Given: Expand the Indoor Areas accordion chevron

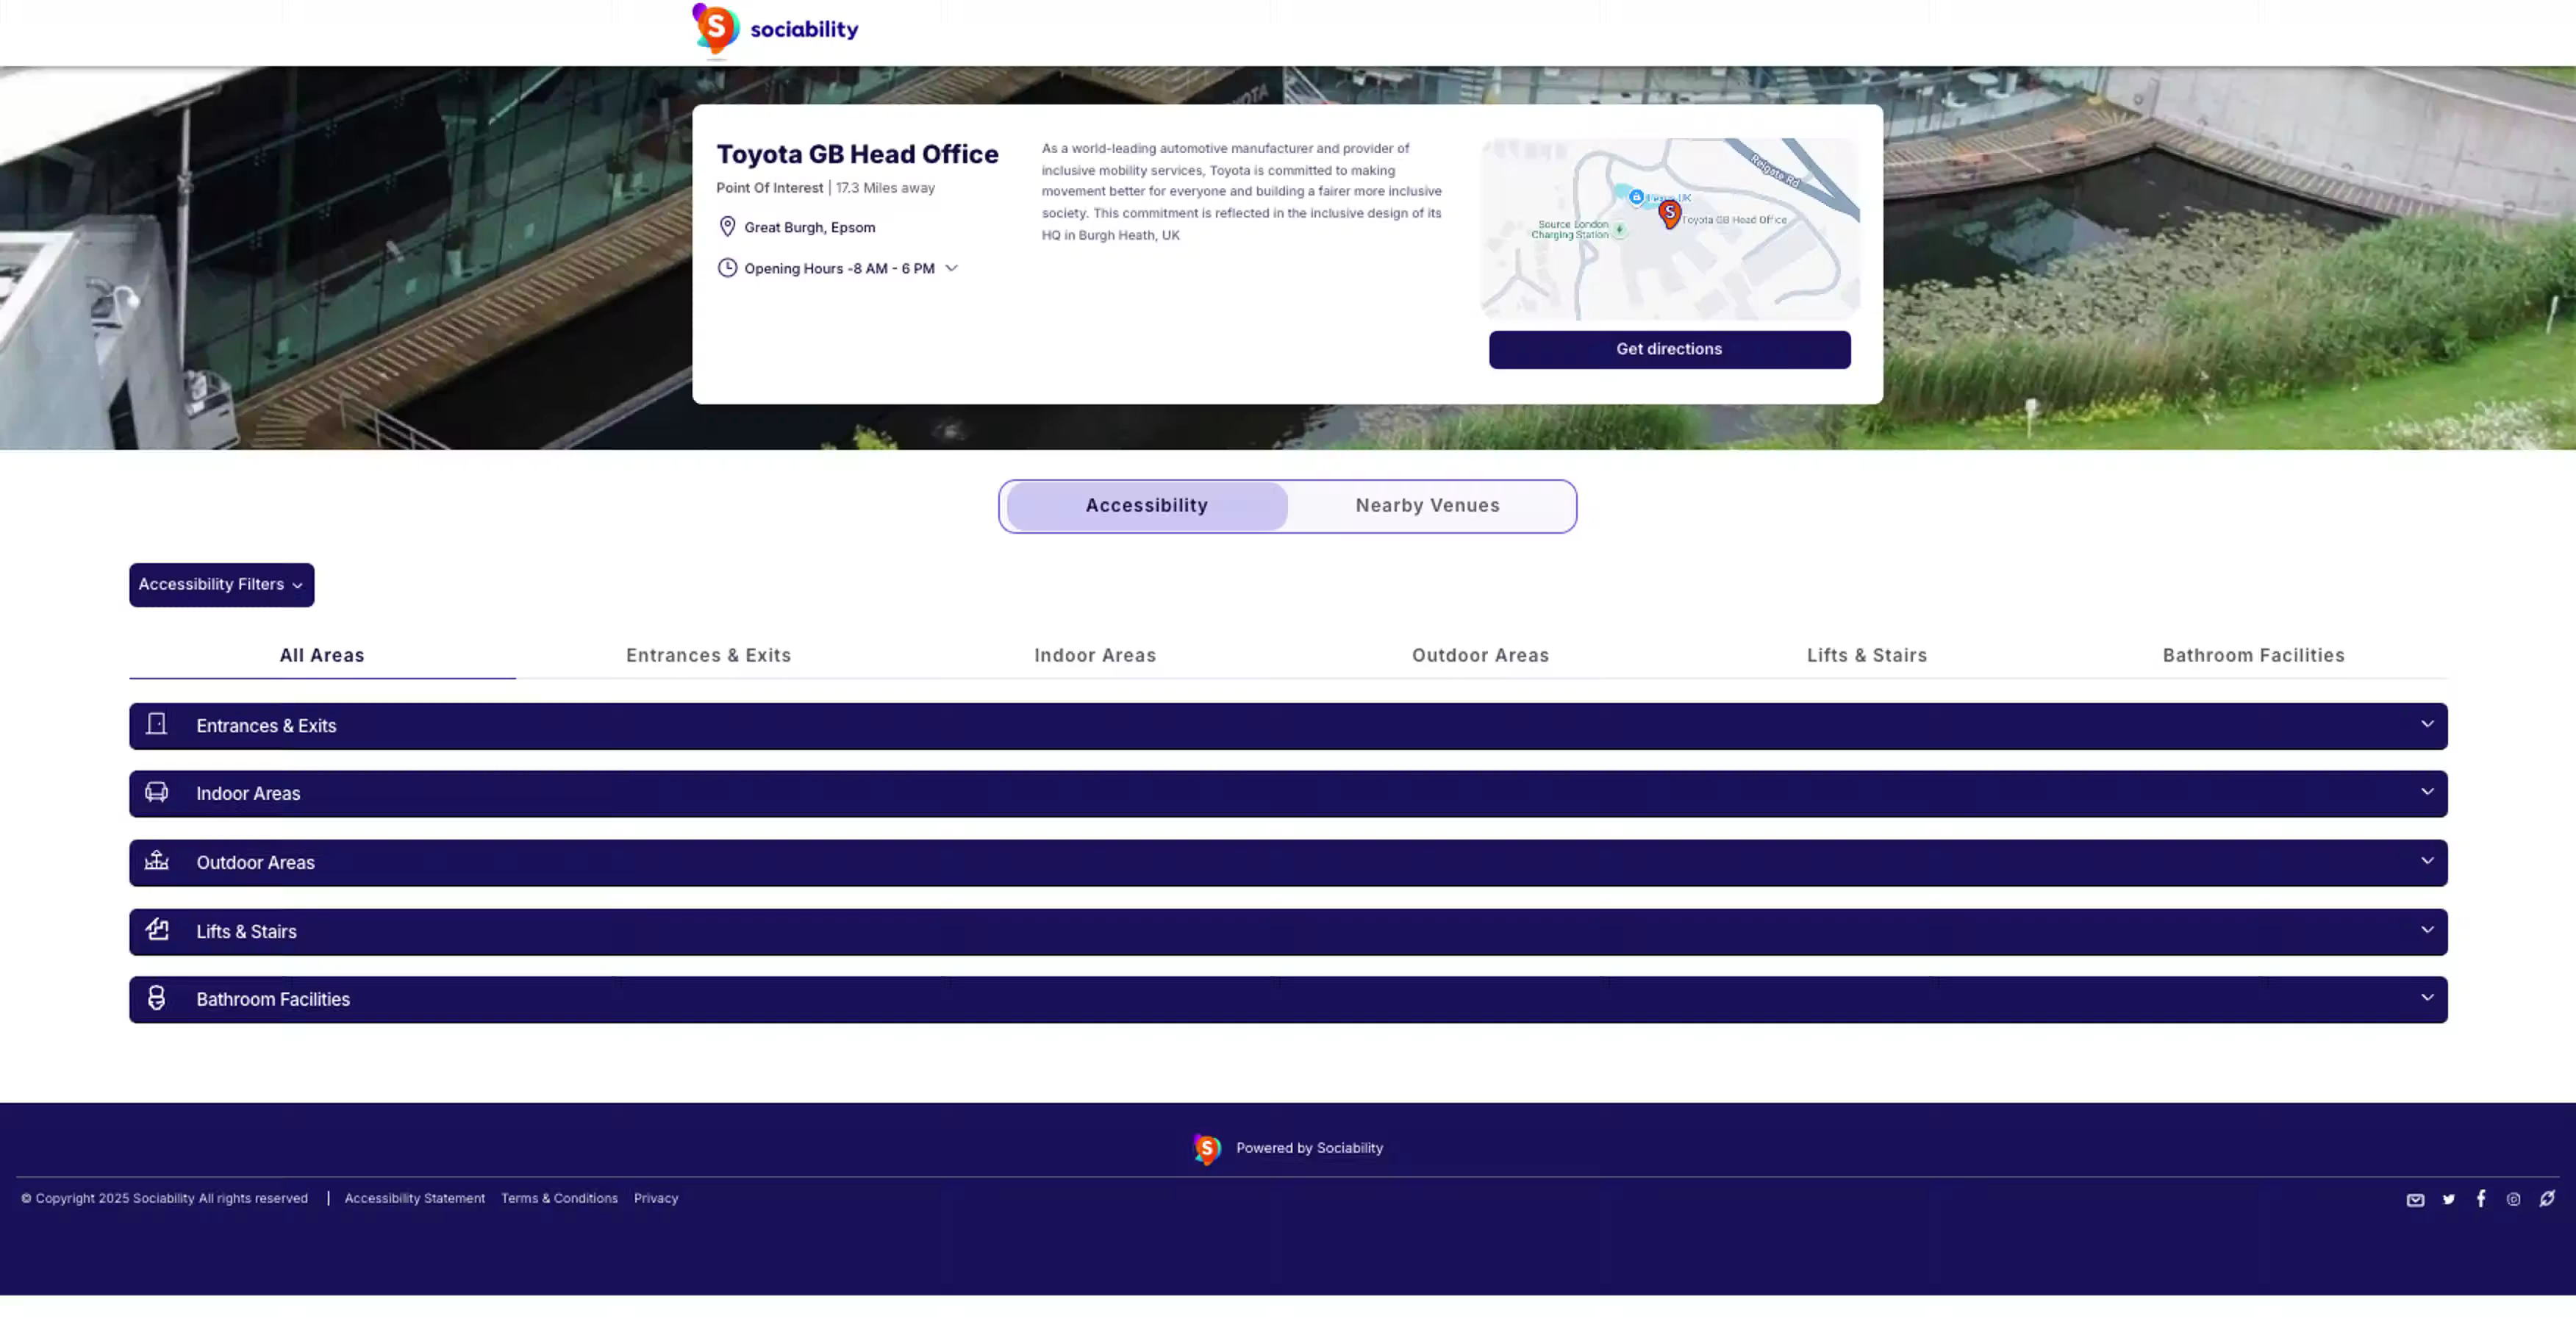Looking at the screenshot, I should point(2427,792).
